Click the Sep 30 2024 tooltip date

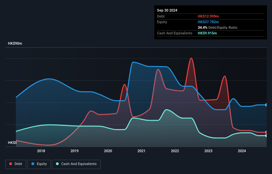167,10
